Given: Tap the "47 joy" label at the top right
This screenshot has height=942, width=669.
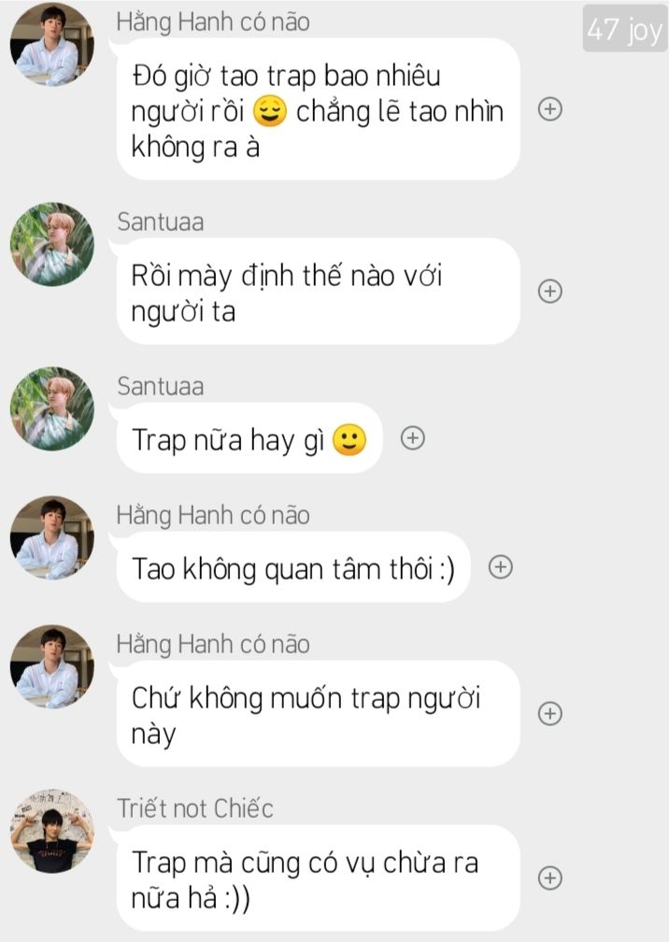Looking at the screenshot, I should click(x=624, y=28).
